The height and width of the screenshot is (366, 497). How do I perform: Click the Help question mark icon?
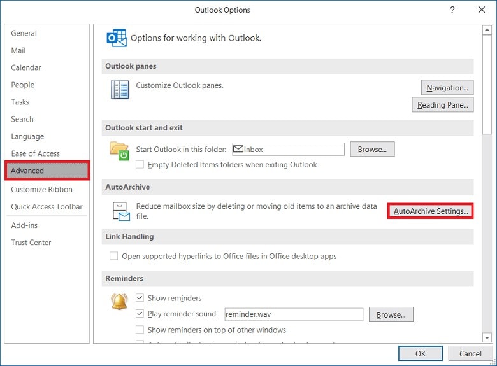[x=452, y=10]
